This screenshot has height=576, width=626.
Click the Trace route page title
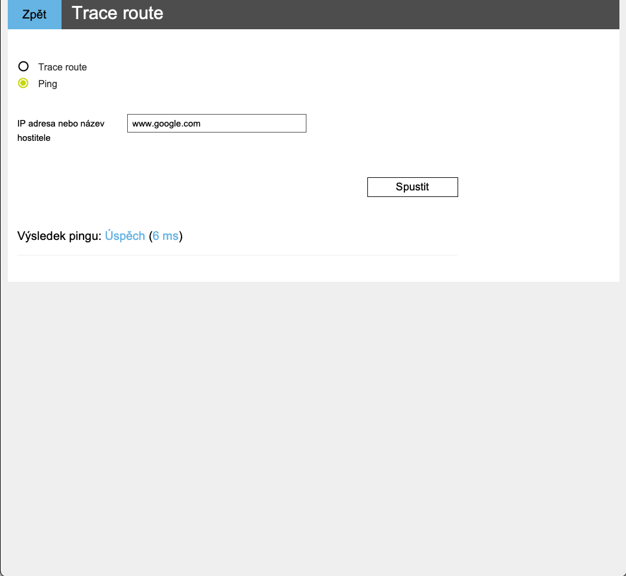pos(117,13)
